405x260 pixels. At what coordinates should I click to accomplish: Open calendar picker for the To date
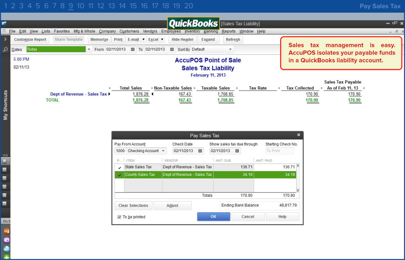tap(172, 49)
